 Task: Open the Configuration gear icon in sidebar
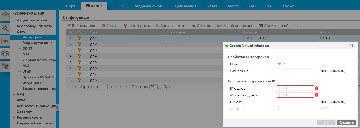(5, 54)
